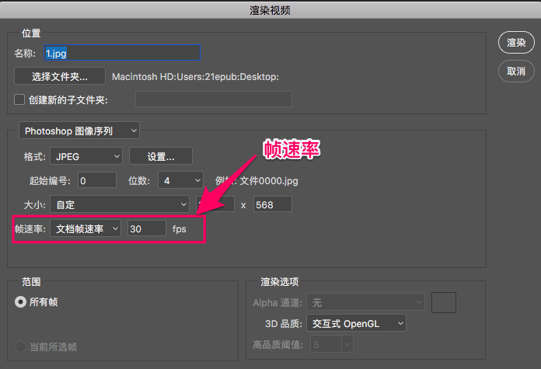Expand the Alpha 通道 dropdown
541x369 pixels.
coord(365,302)
